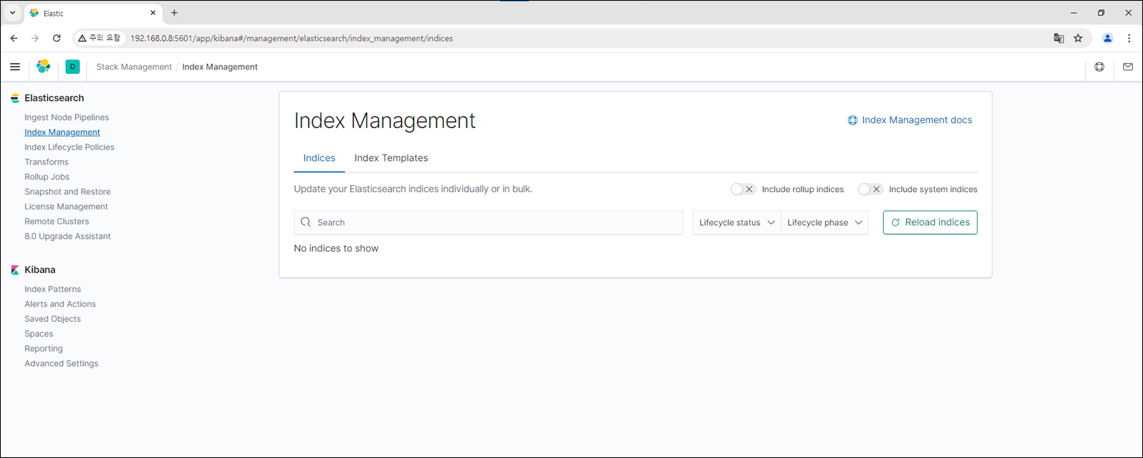Open Remote Clusters
1143x458 pixels.
[56, 221]
